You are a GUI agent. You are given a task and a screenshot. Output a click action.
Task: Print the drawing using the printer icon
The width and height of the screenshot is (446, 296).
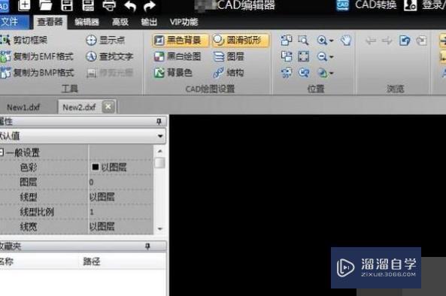(109, 5)
